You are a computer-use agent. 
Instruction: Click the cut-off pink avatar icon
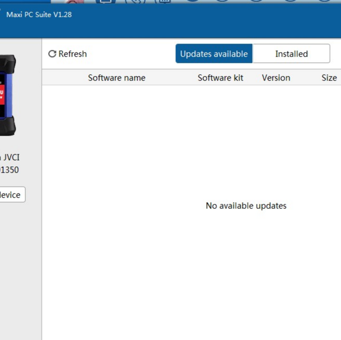(74, 1)
